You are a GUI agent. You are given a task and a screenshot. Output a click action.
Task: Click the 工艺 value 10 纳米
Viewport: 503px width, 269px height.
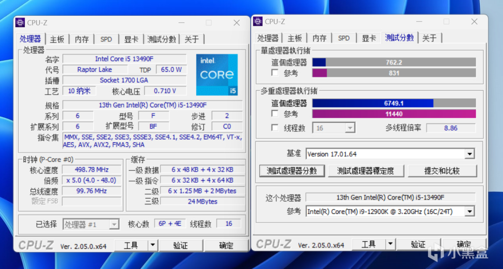(x=79, y=91)
